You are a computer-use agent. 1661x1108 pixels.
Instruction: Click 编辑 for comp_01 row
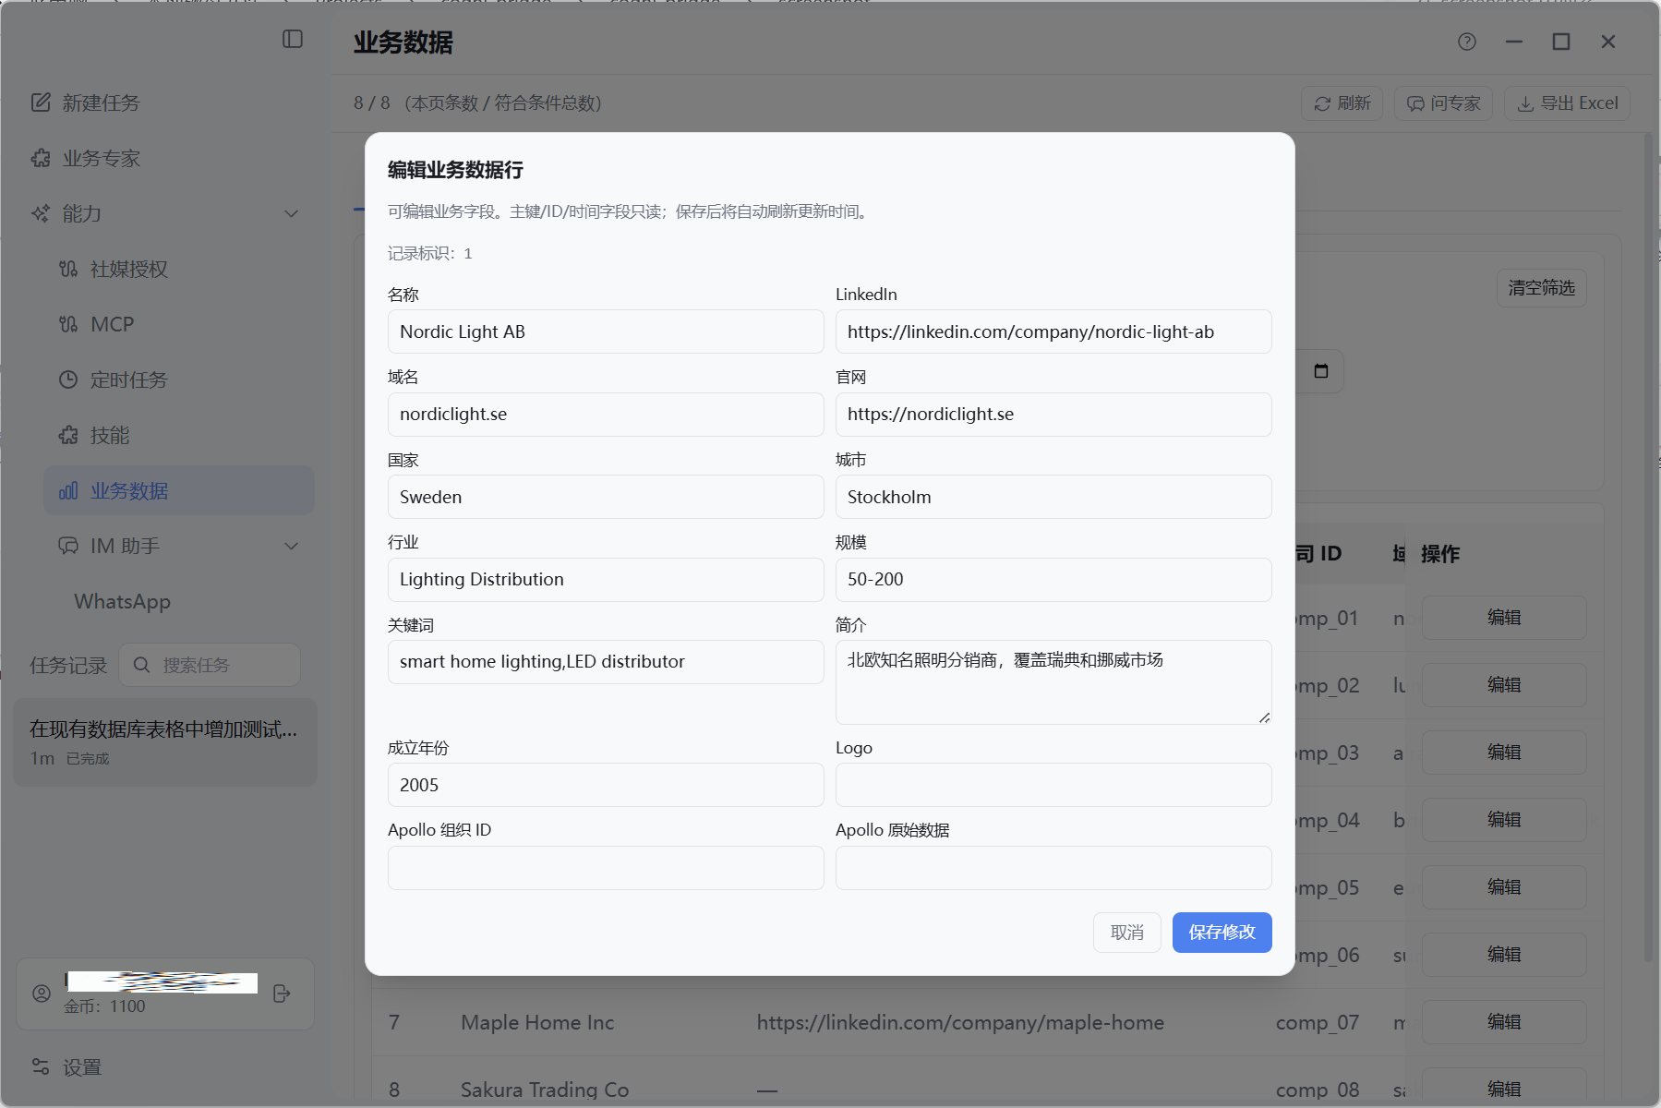(1504, 618)
